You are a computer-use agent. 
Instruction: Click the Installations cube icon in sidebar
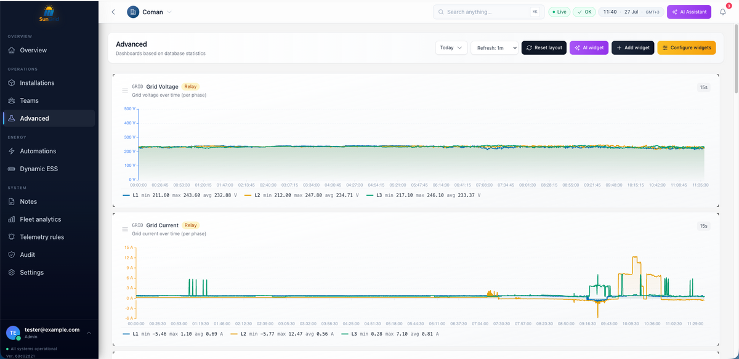point(12,83)
